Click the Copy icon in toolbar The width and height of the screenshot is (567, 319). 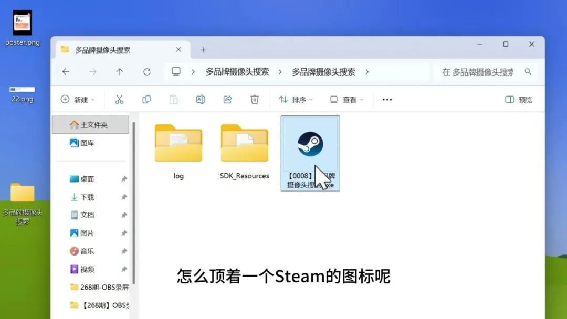click(x=146, y=99)
